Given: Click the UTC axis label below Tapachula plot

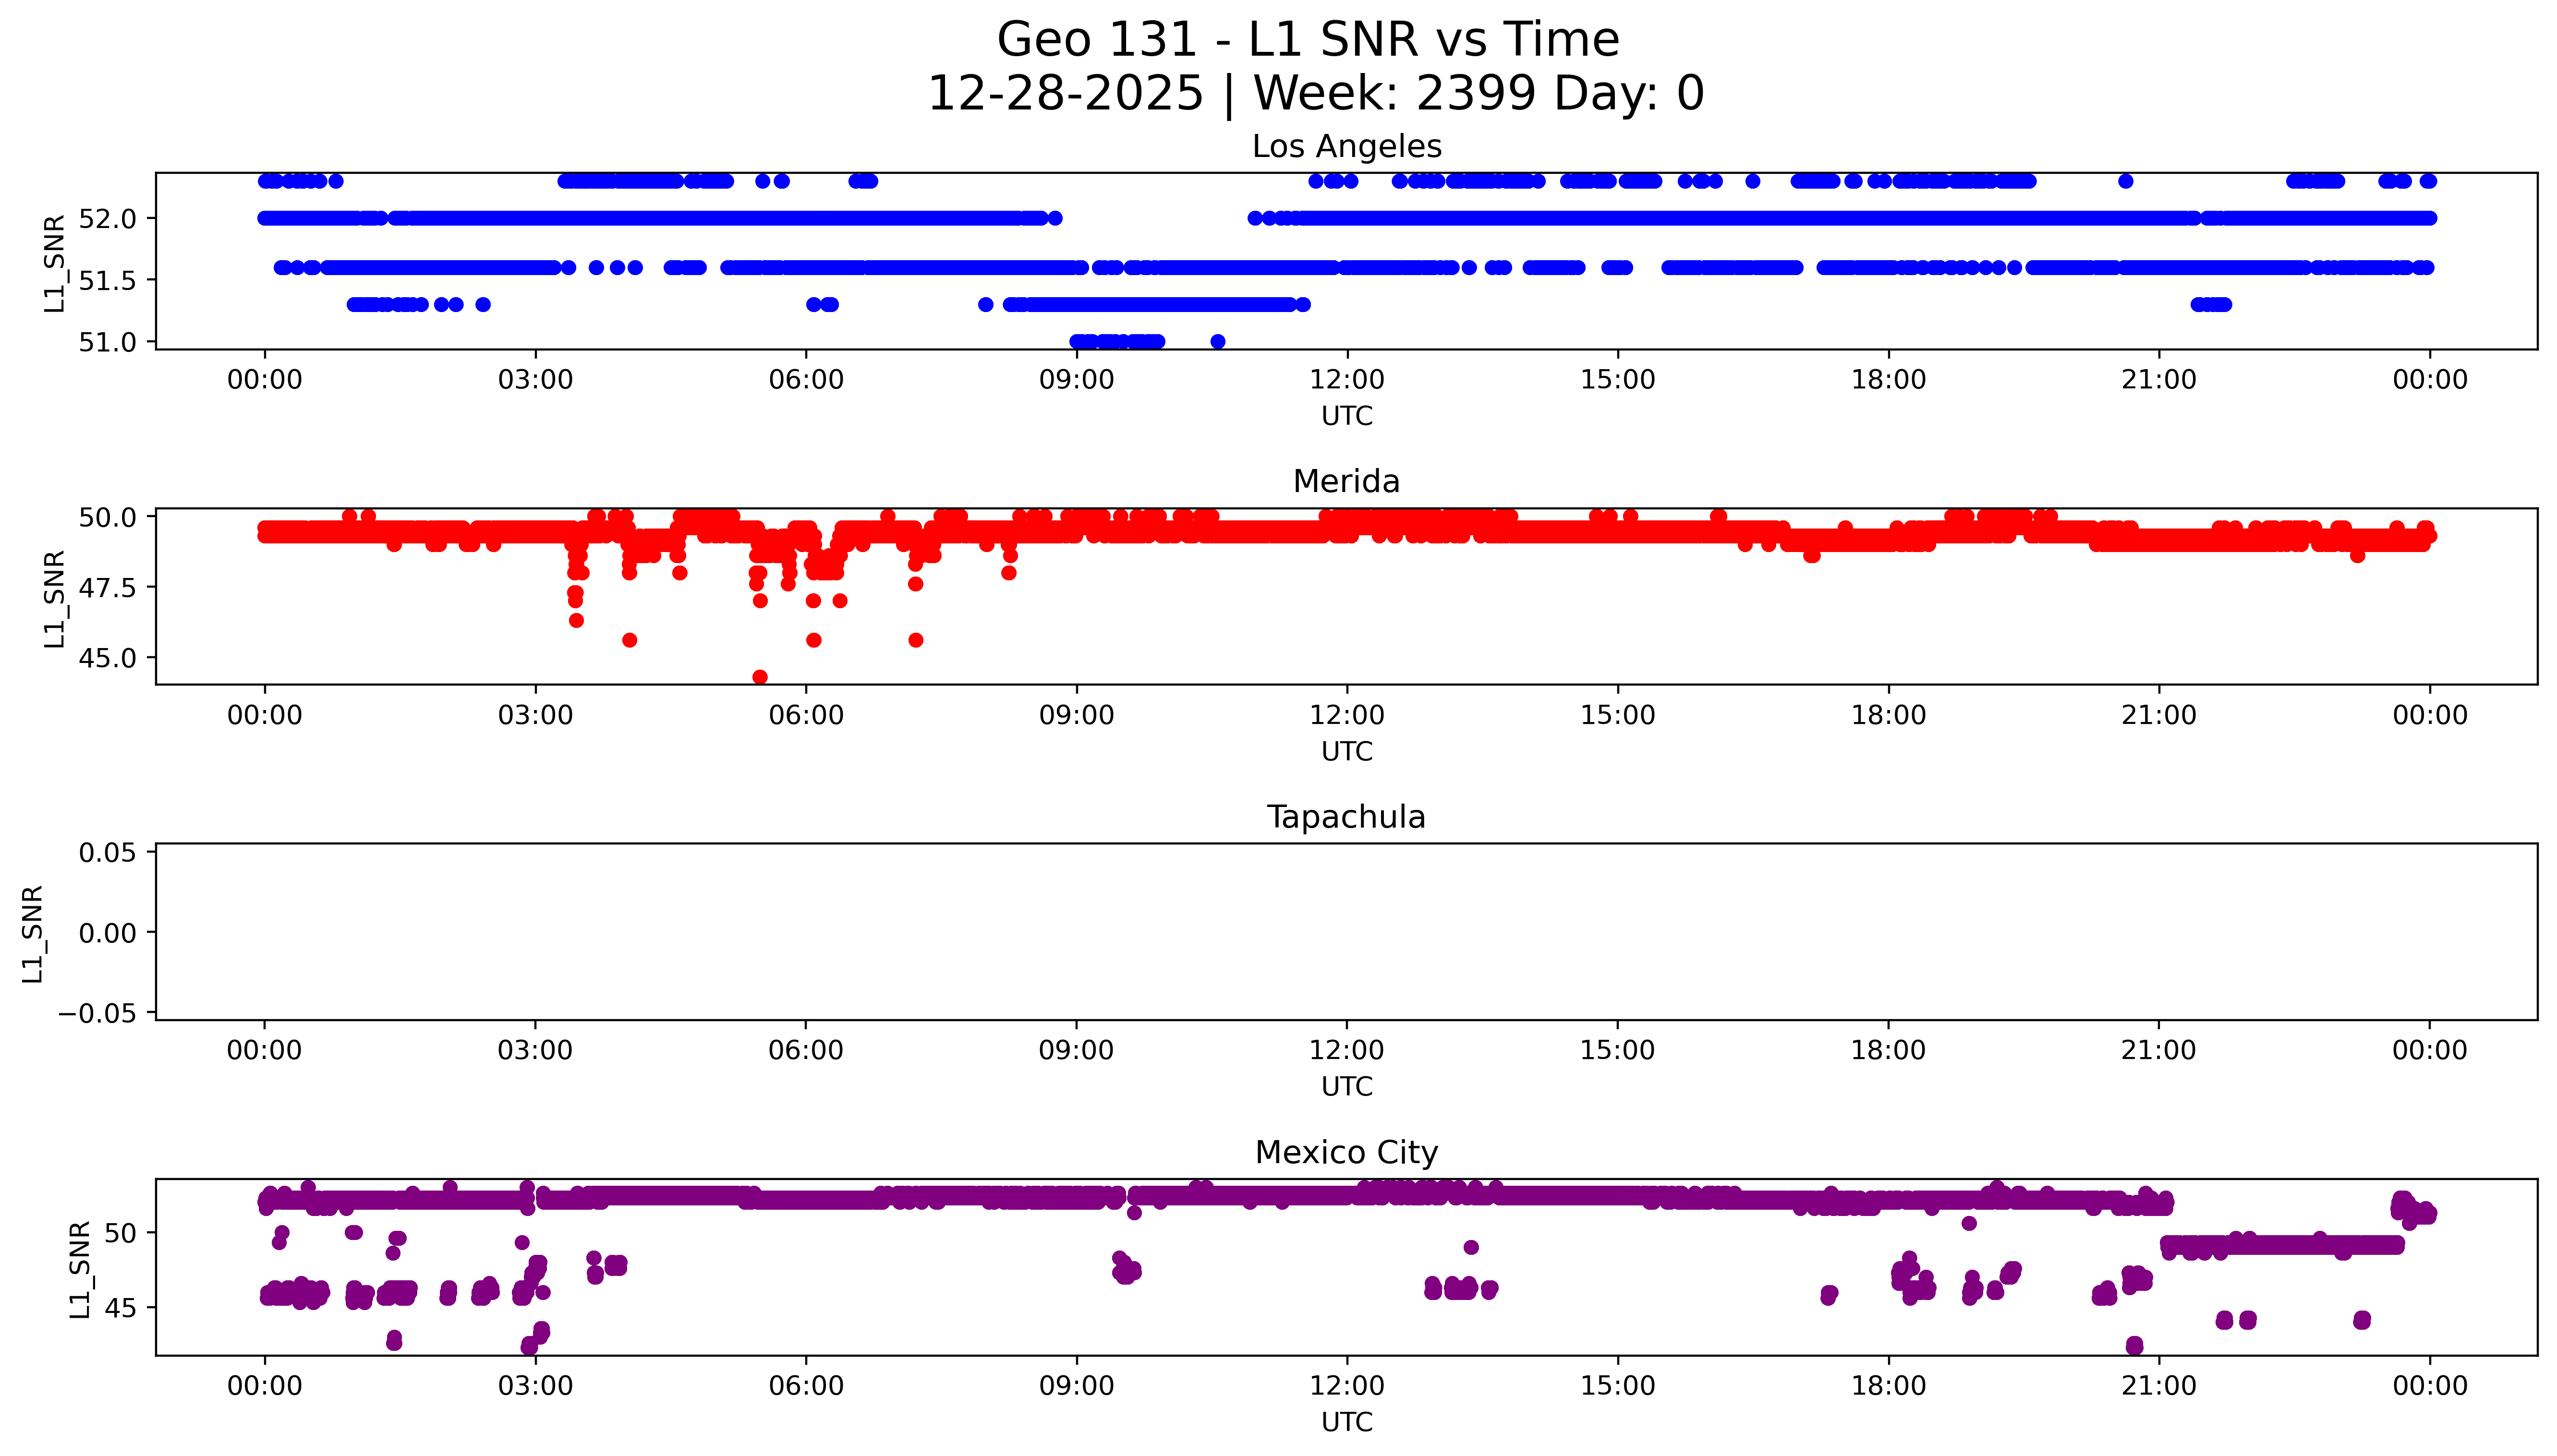Looking at the screenshot, I should point(1346,1086).
